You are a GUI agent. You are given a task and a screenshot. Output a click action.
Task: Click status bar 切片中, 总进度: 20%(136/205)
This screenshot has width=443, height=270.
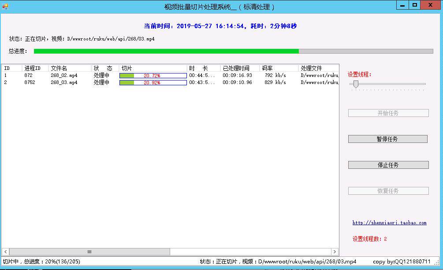click(x=41, y=262)
